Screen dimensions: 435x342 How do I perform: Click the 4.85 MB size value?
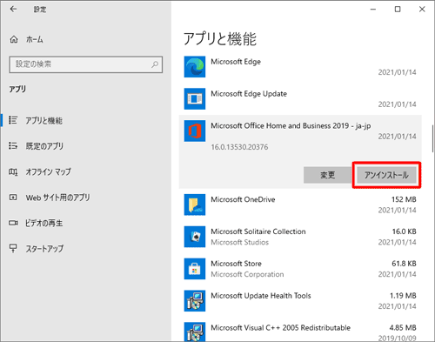click(403, 328)
